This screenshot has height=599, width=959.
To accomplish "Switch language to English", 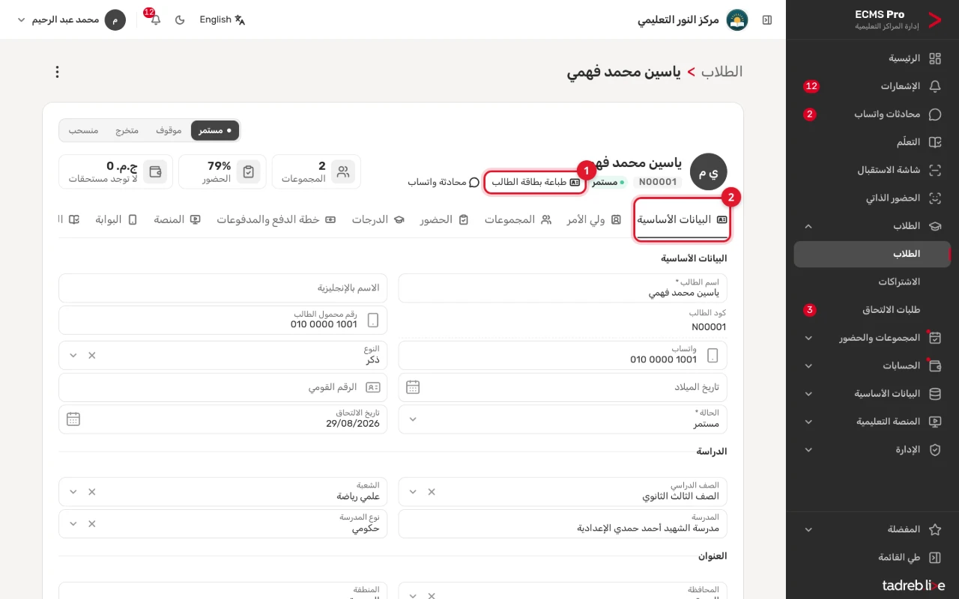I will coord(223,19).
